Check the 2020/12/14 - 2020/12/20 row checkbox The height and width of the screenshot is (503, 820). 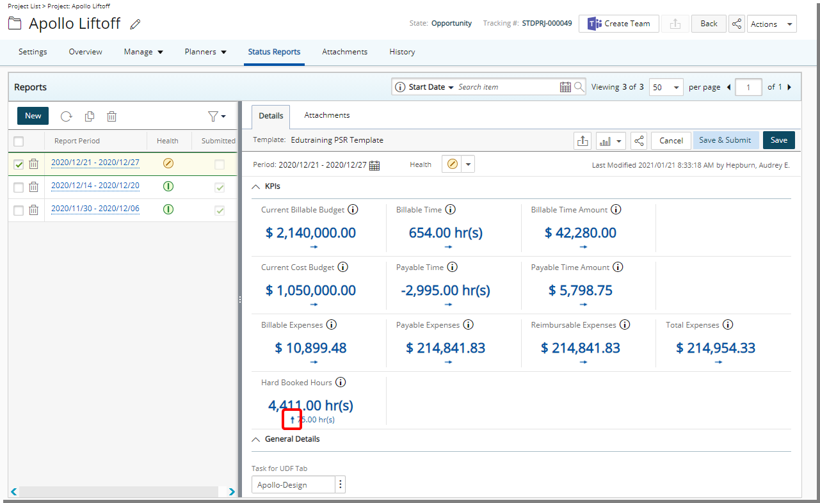19,188
